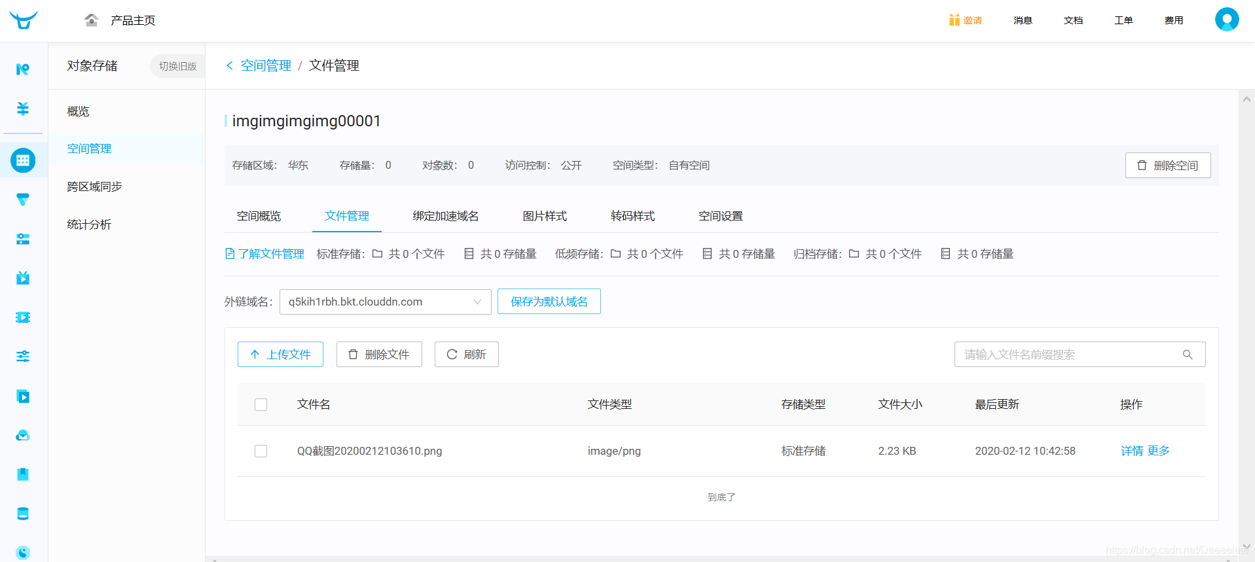Click the image/png file type cell
Image resolution: width=1255 pixels, height=562 pixels.
tap(614, 451)
